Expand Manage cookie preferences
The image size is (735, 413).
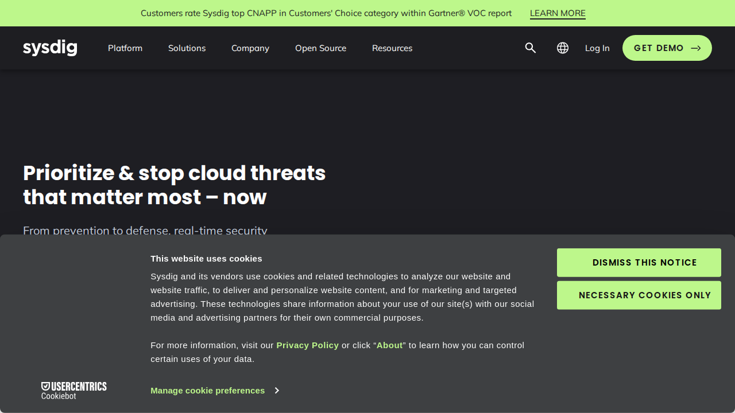click(x=215, y=391)
